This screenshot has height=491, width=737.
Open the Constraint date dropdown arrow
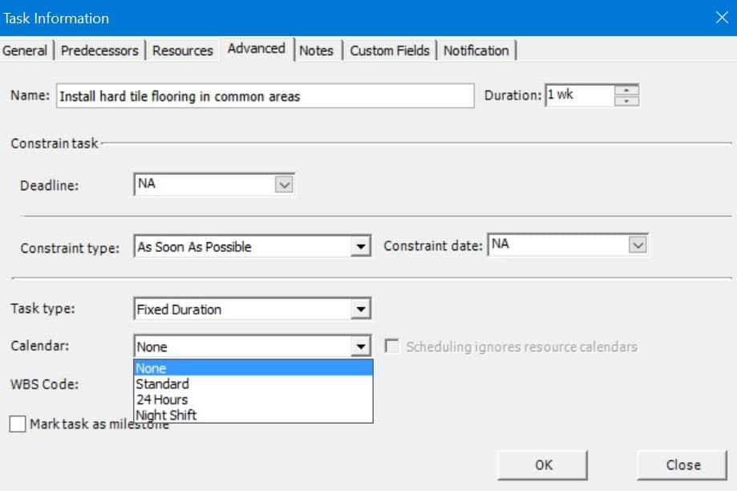click(x=638, y=245)
